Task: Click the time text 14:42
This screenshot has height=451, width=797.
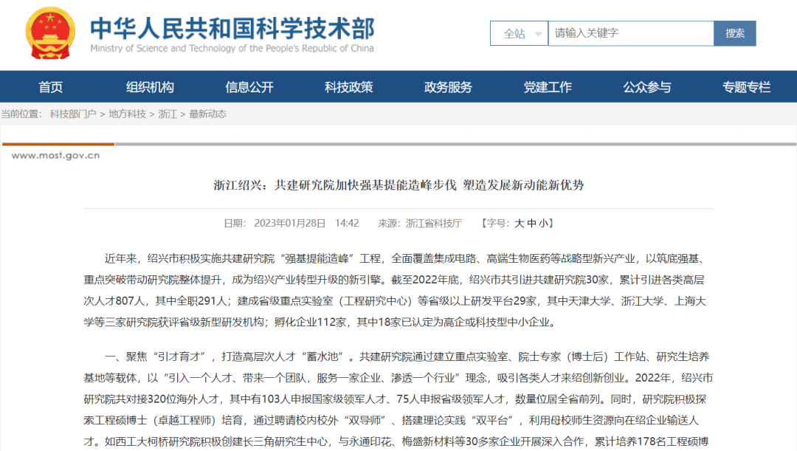Action: point(347,223)
